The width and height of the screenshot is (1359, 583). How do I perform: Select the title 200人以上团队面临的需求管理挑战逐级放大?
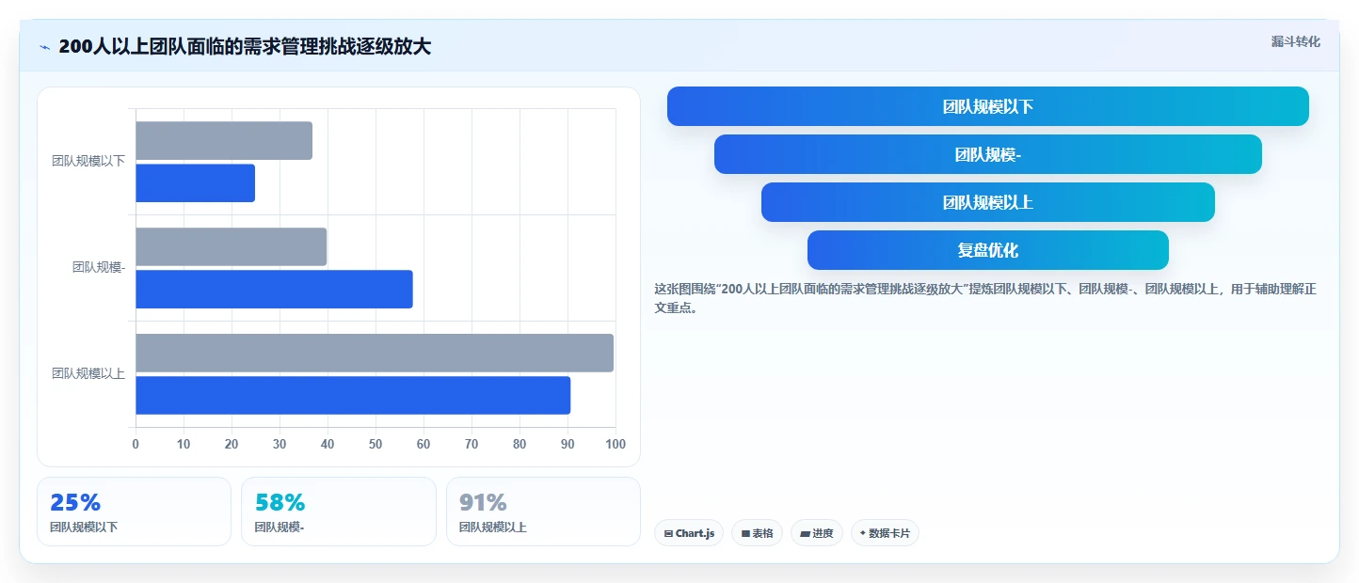(245, 46)
